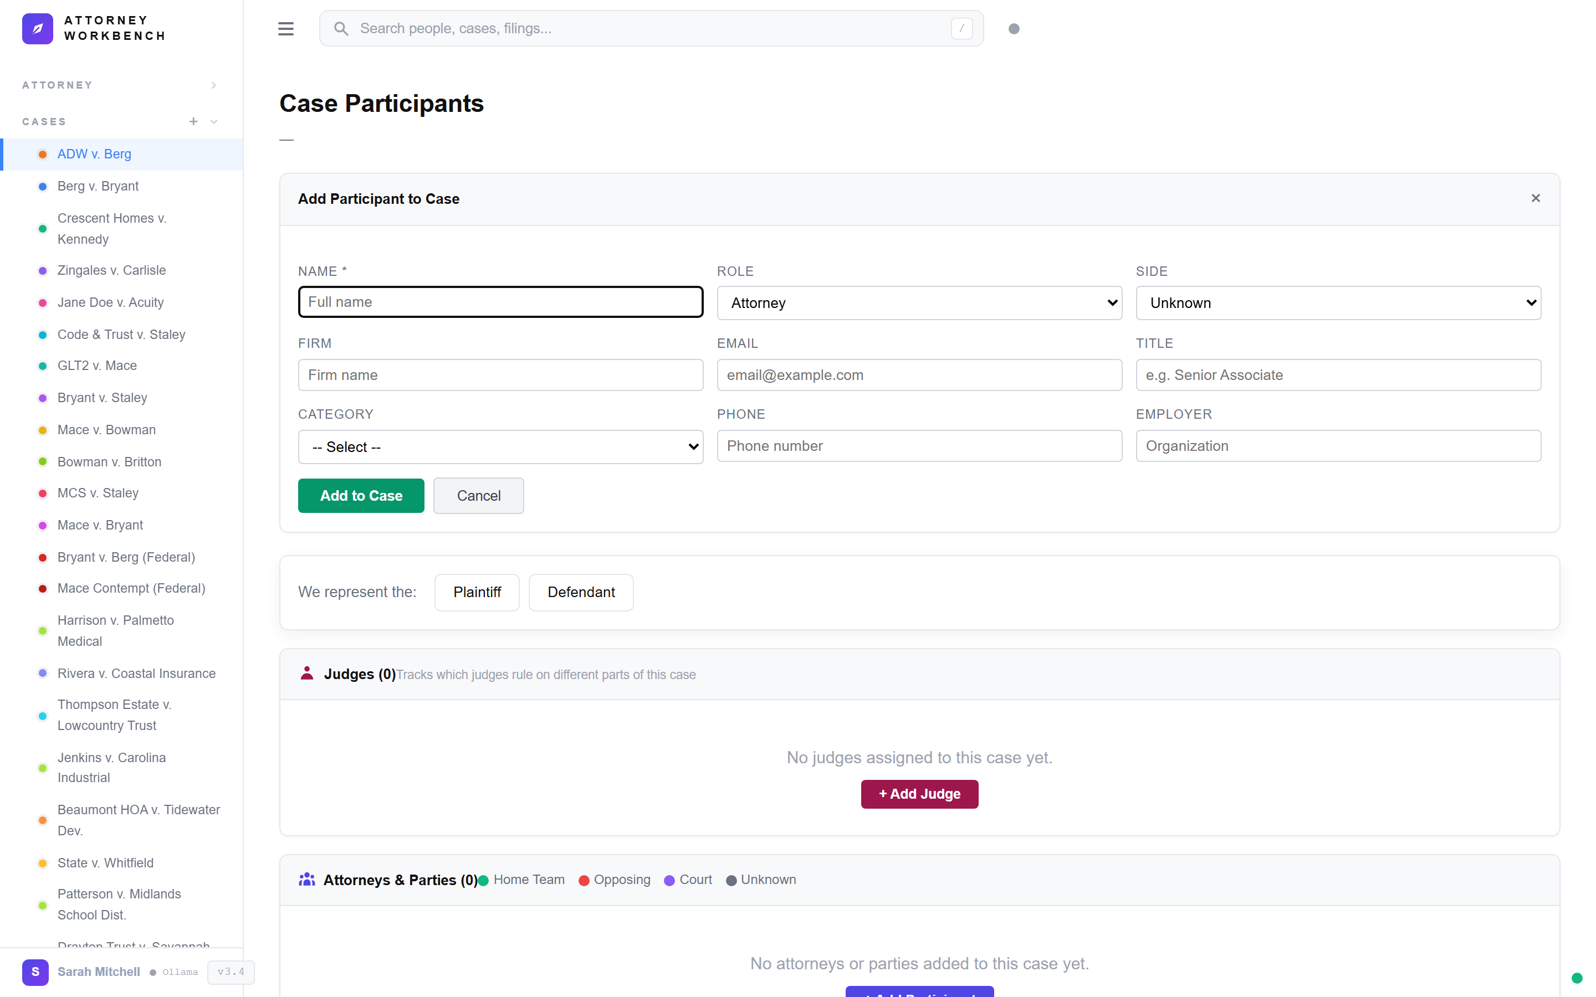Click the Attorneys & Parties group icon

click(306, 880)
